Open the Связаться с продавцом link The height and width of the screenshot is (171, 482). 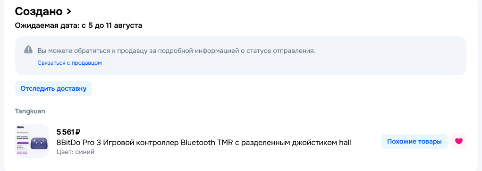click(69, 63)
